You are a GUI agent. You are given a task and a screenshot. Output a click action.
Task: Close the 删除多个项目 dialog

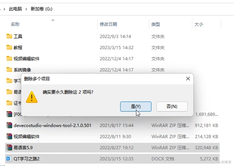(x=188, y=79)
